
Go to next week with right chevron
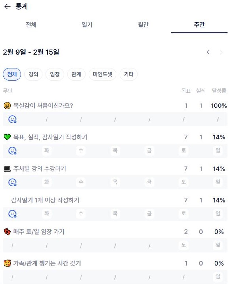click(221, 52)
